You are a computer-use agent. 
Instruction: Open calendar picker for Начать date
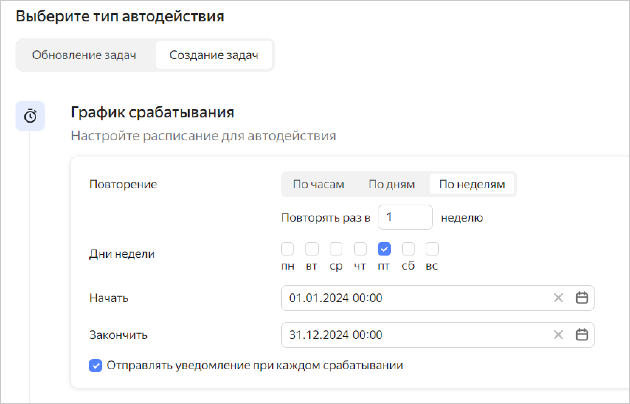(x=582, y=298)
